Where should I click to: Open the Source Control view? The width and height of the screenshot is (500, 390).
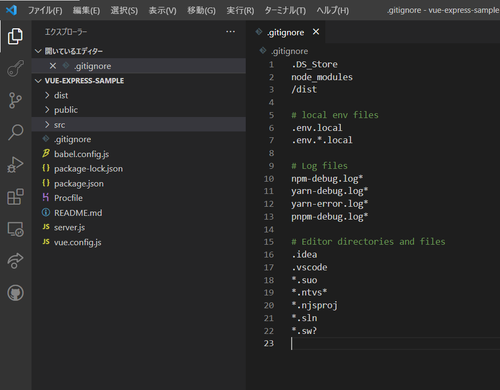pos(15,100)
